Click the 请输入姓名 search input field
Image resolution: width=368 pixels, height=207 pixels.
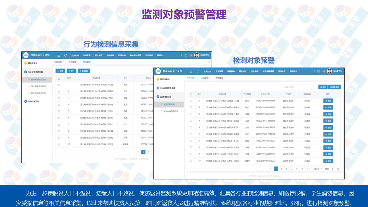pyautogui.click(x=300, y=87)
